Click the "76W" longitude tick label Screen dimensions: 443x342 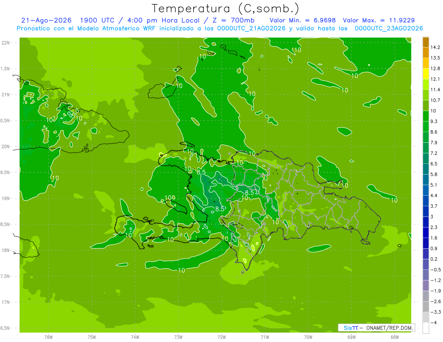[x=48, y=337]
